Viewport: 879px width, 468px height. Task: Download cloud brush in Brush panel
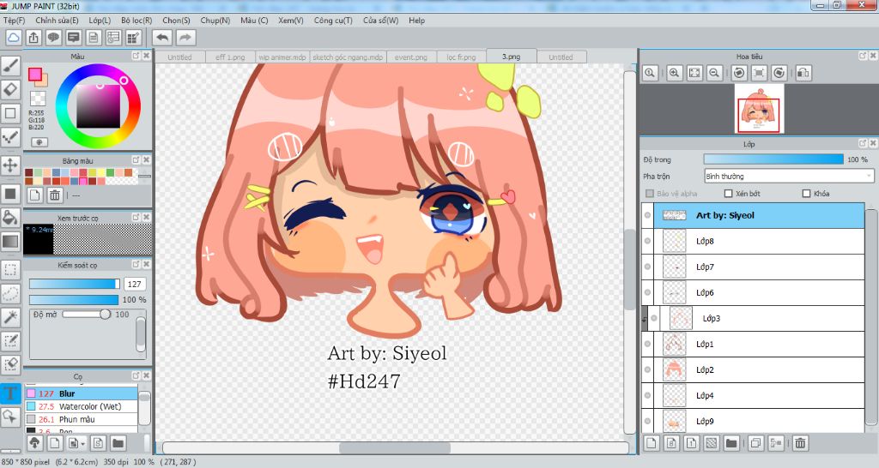tap(34, 443)
